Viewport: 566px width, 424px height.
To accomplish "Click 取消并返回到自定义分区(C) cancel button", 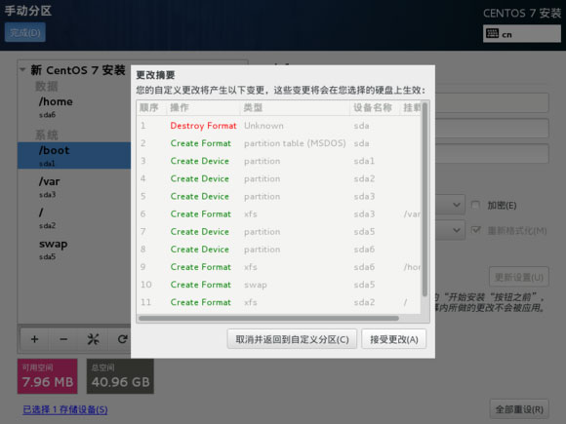I will point(292,339).
